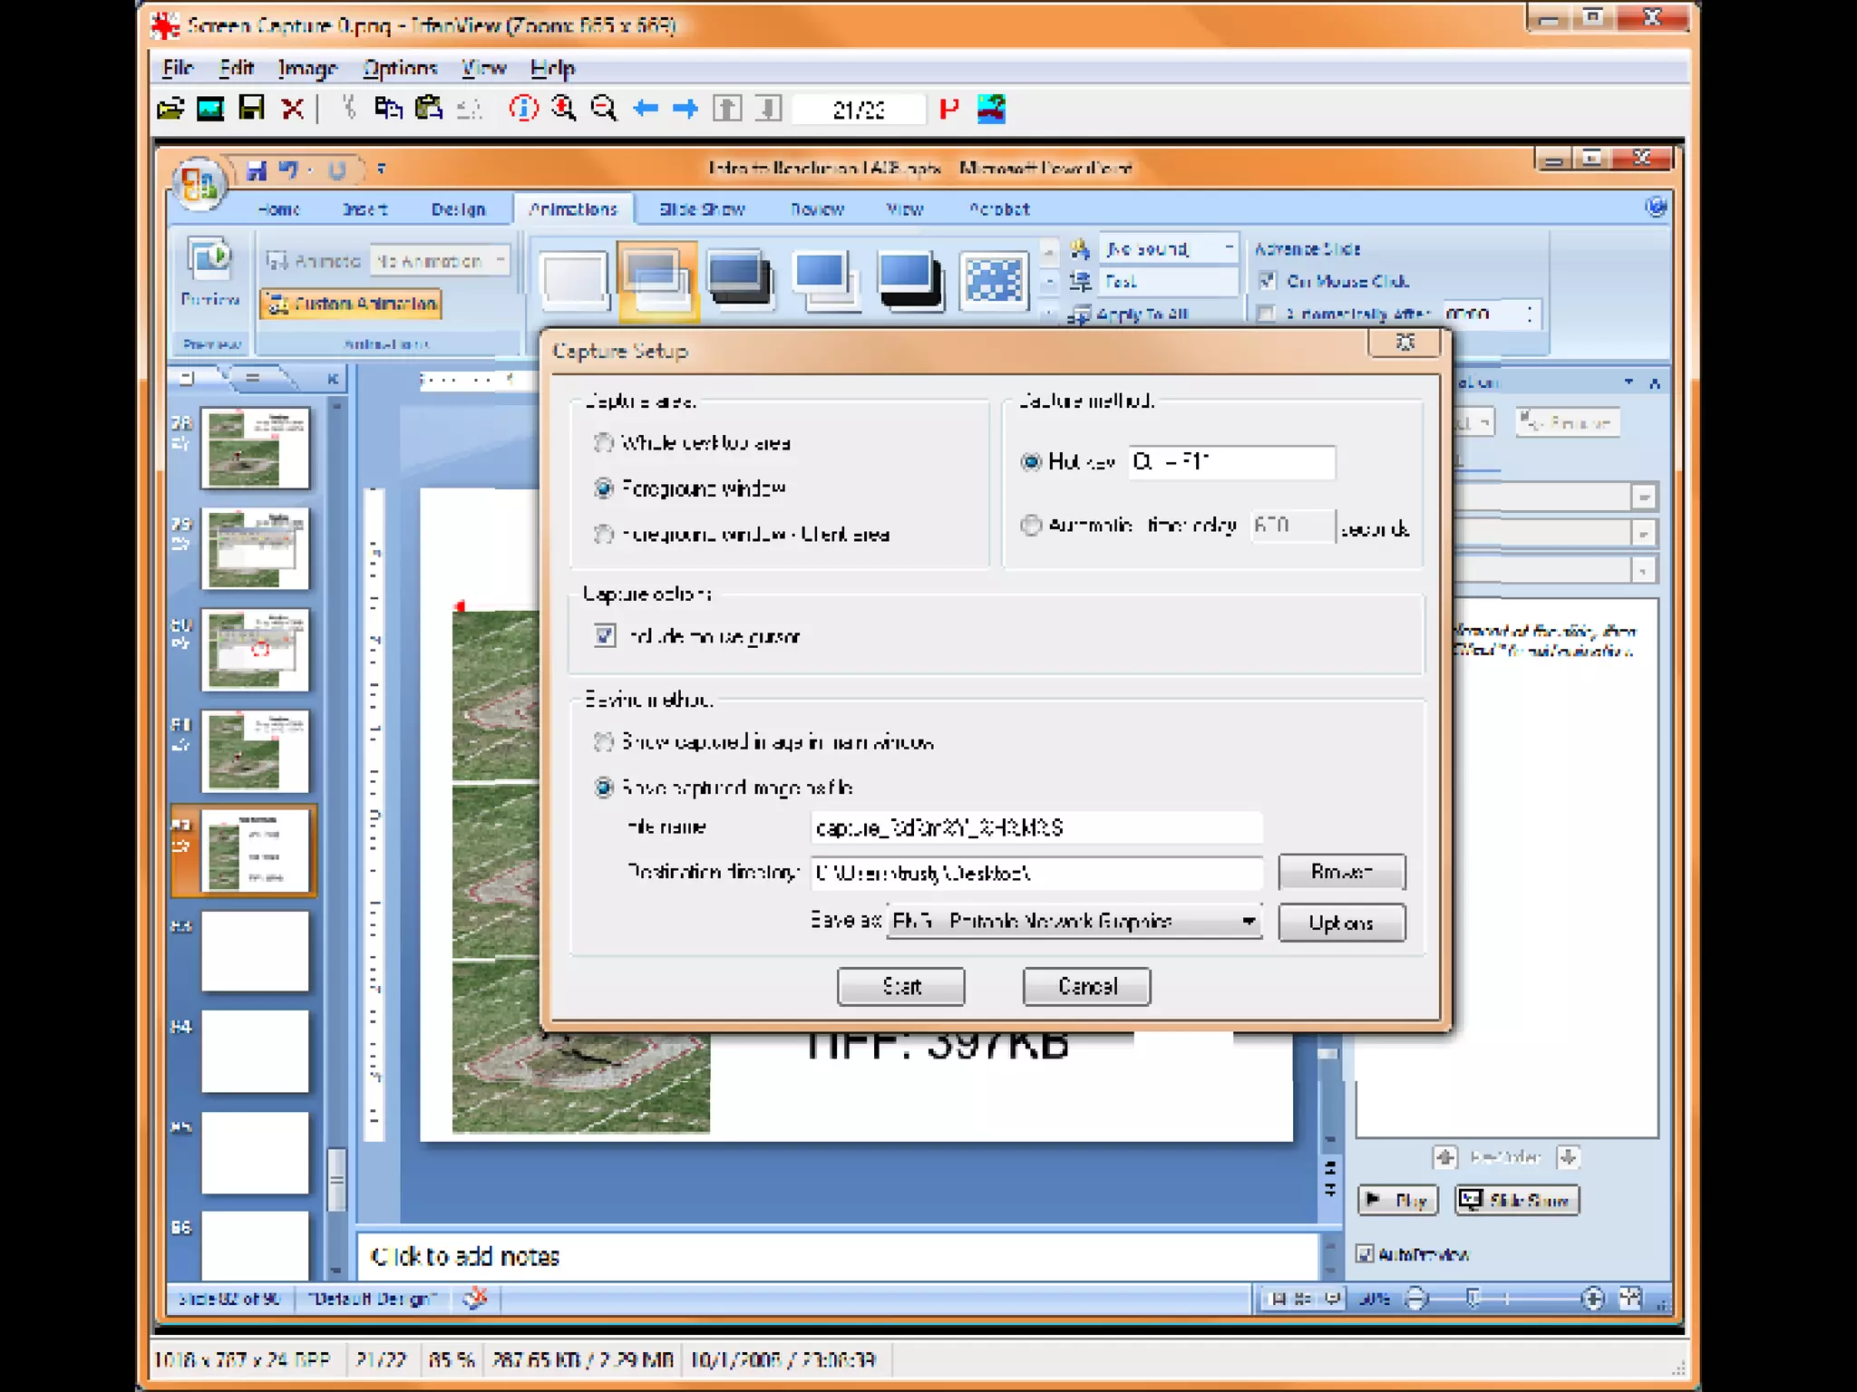Click the capture File name input field
The image size is (1857, 1392).
tap(1035, 827)
